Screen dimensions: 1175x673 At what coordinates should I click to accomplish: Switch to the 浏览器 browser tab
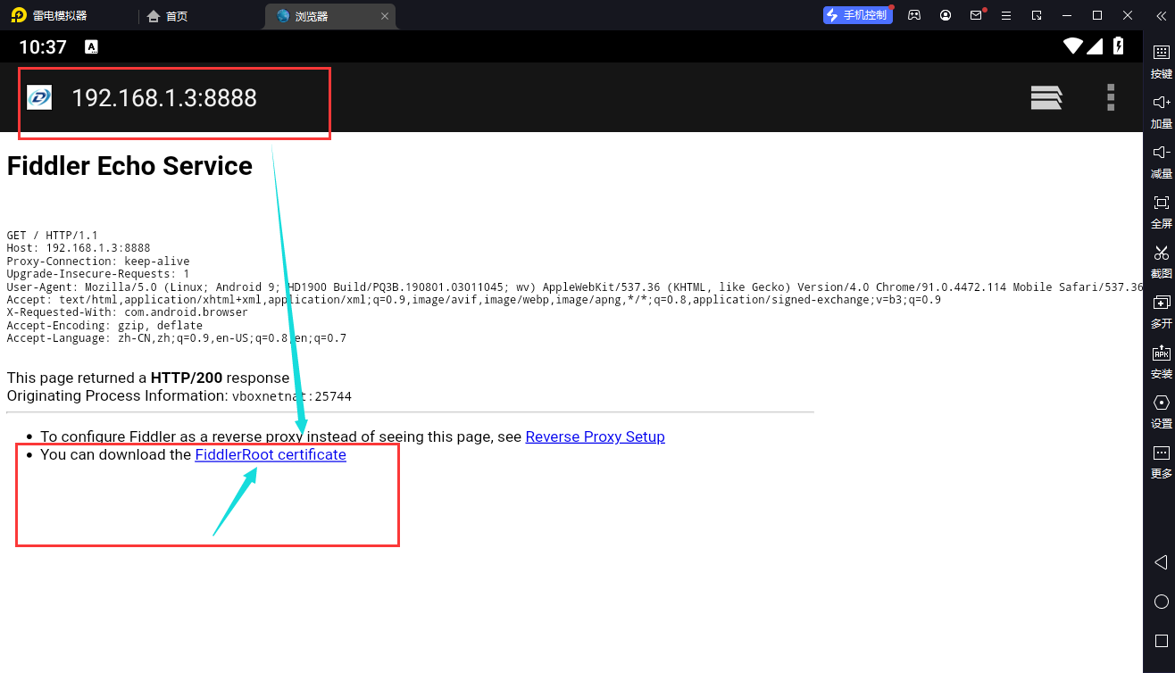coord(330,16)
